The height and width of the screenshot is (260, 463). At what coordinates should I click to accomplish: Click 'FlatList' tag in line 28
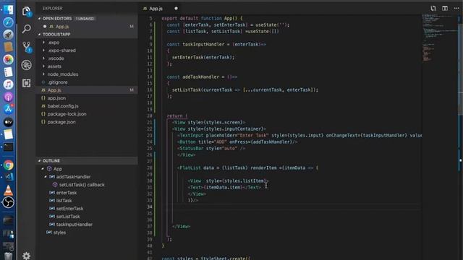190,168
